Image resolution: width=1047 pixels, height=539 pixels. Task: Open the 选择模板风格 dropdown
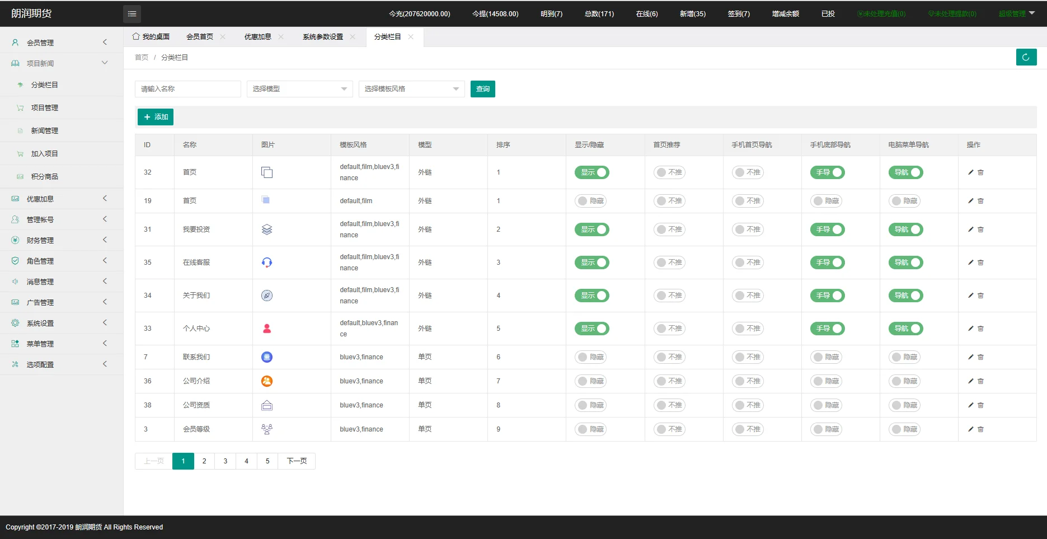[411, 89]
